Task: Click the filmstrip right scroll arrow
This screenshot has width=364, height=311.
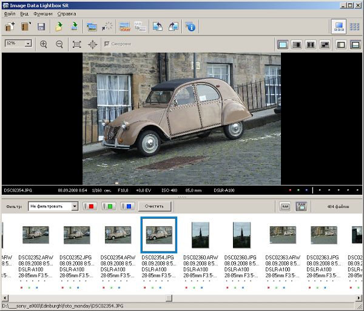Action: point(359,298)
